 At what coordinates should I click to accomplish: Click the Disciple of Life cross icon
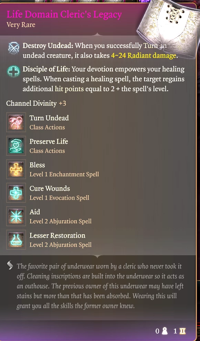coord(13,72)
